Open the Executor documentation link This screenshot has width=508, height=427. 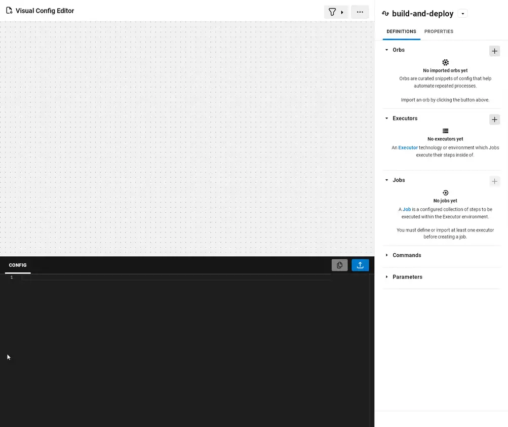click(x=407, y=147)
